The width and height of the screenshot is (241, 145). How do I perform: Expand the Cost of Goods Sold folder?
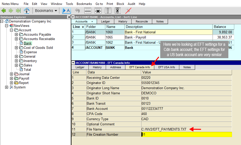click(17, 48)
